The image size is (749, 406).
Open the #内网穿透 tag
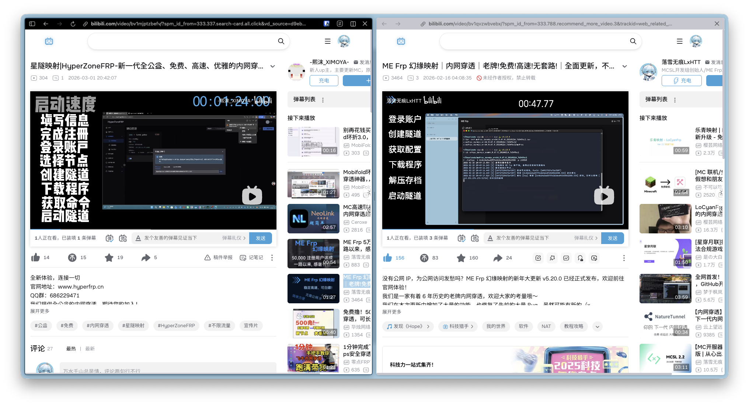pyautogui.click(x=98, y=325)
